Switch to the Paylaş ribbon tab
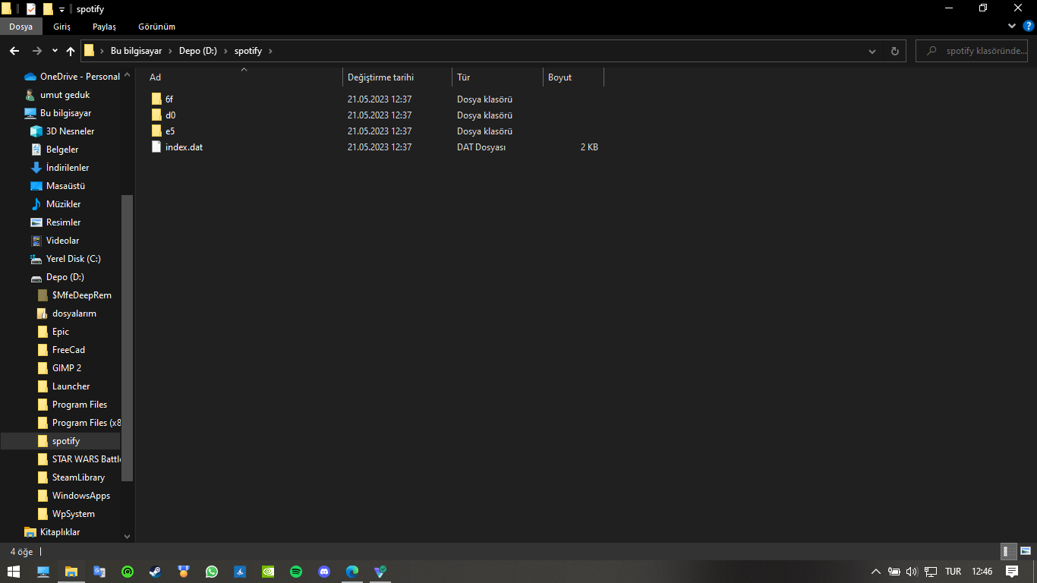1037x583 pixels. click(x=105, y=27)
